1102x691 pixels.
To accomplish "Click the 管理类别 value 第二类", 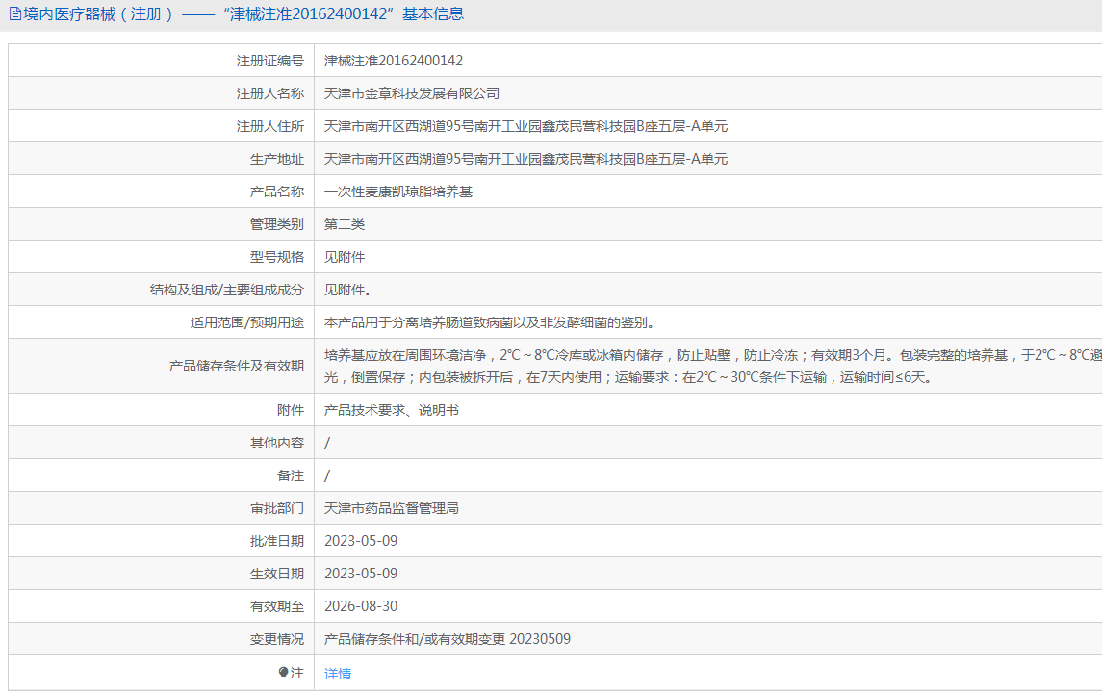I will pos(345,224).
